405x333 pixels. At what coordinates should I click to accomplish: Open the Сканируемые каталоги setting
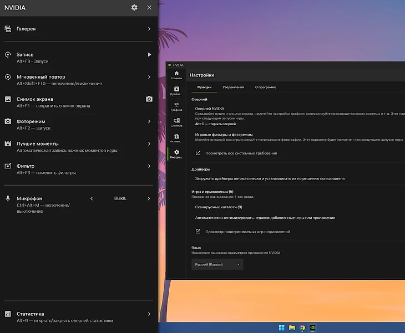click(219, 207)
